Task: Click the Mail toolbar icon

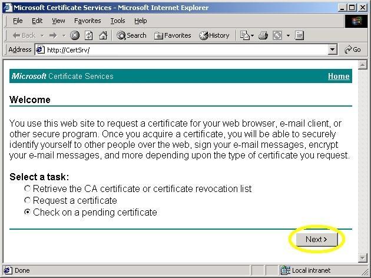Action: [x=244, y=36]
